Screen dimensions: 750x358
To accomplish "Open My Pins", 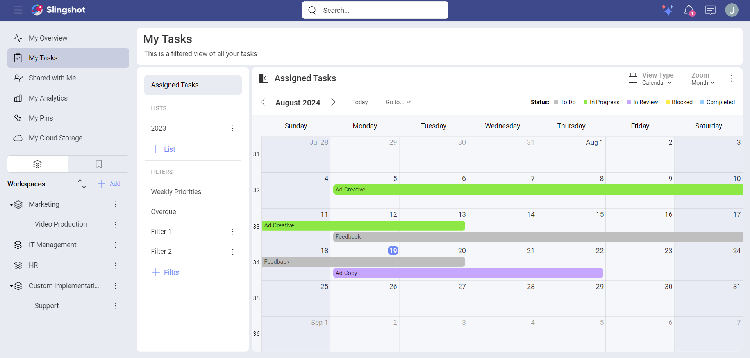I will [x=68, y=118].
